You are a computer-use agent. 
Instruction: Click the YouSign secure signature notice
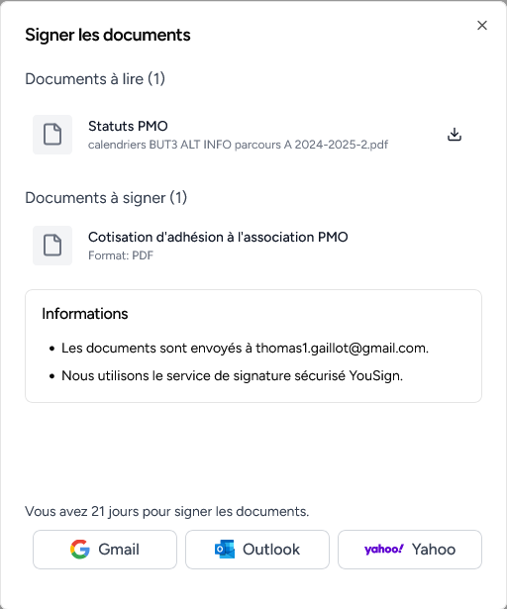coord(232,375)
